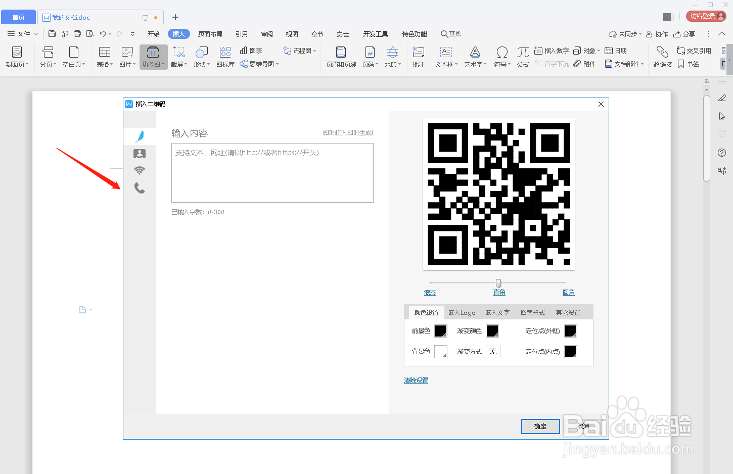
Task: Click the 圆角 style link
Action: [569, 293]
